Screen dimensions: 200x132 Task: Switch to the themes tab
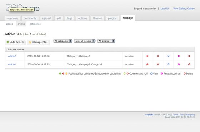point(97,18)
